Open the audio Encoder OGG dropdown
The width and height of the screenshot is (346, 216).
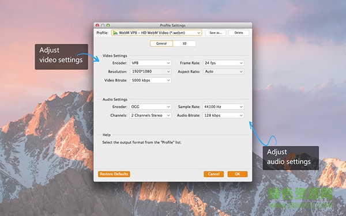pyautogui.click(x=151, y=107)
